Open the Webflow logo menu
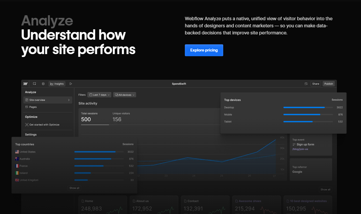 [26, 84]
